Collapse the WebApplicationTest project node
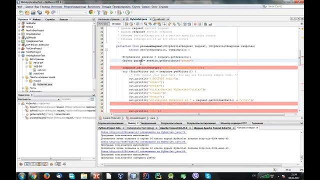320x180 pixels. [x=19, y=55]
